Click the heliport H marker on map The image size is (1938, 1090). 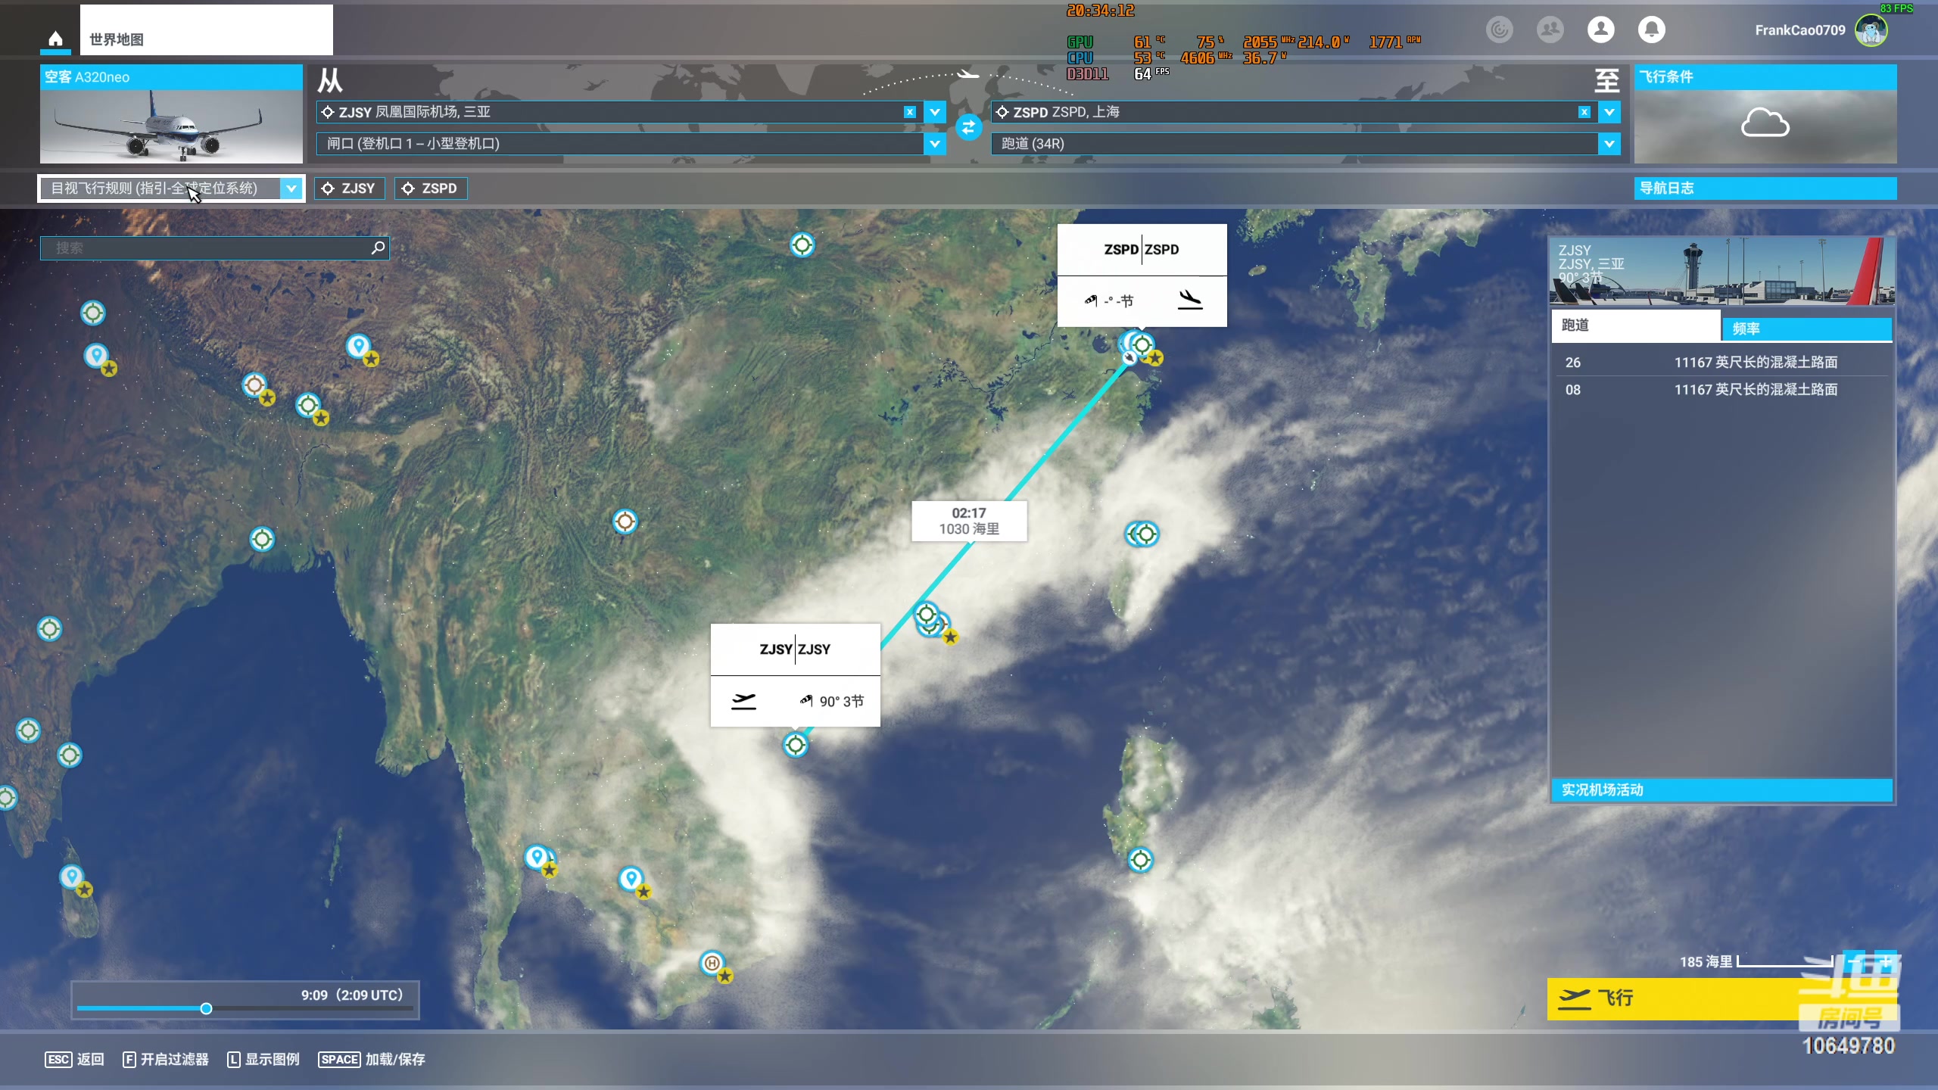[712, 963]
